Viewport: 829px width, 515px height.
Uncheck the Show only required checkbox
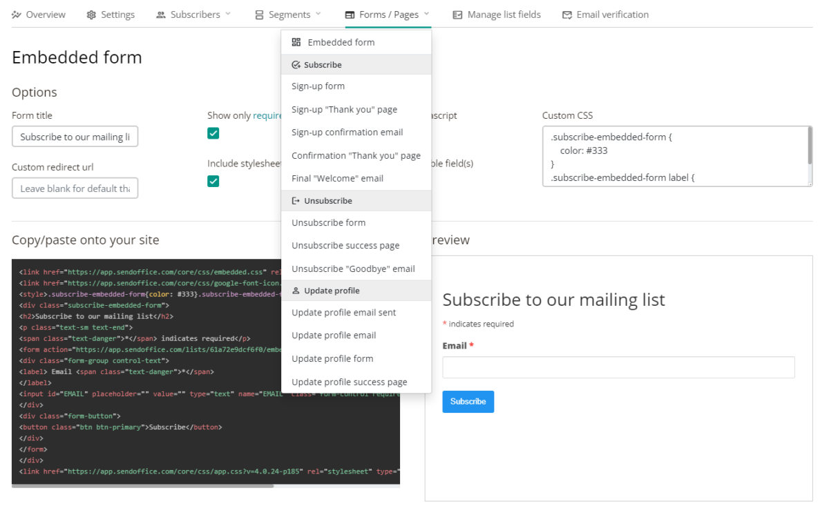(213, 133)
